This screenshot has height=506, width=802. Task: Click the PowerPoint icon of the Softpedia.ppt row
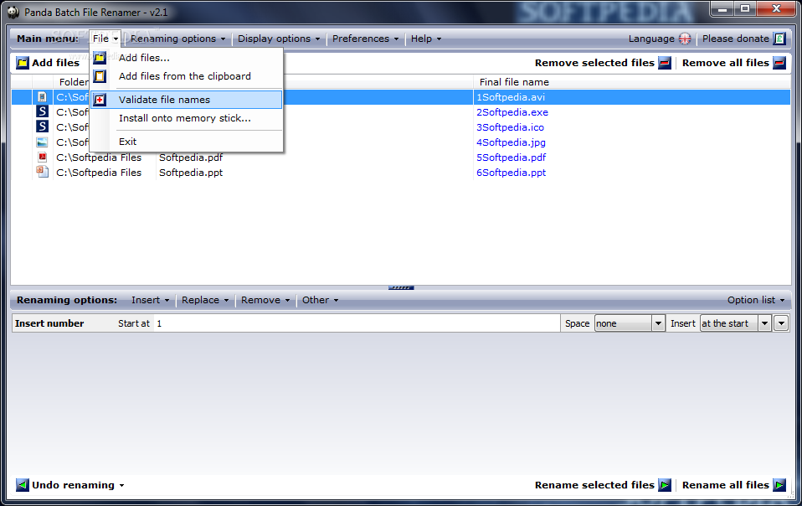(x=42, y=172)
